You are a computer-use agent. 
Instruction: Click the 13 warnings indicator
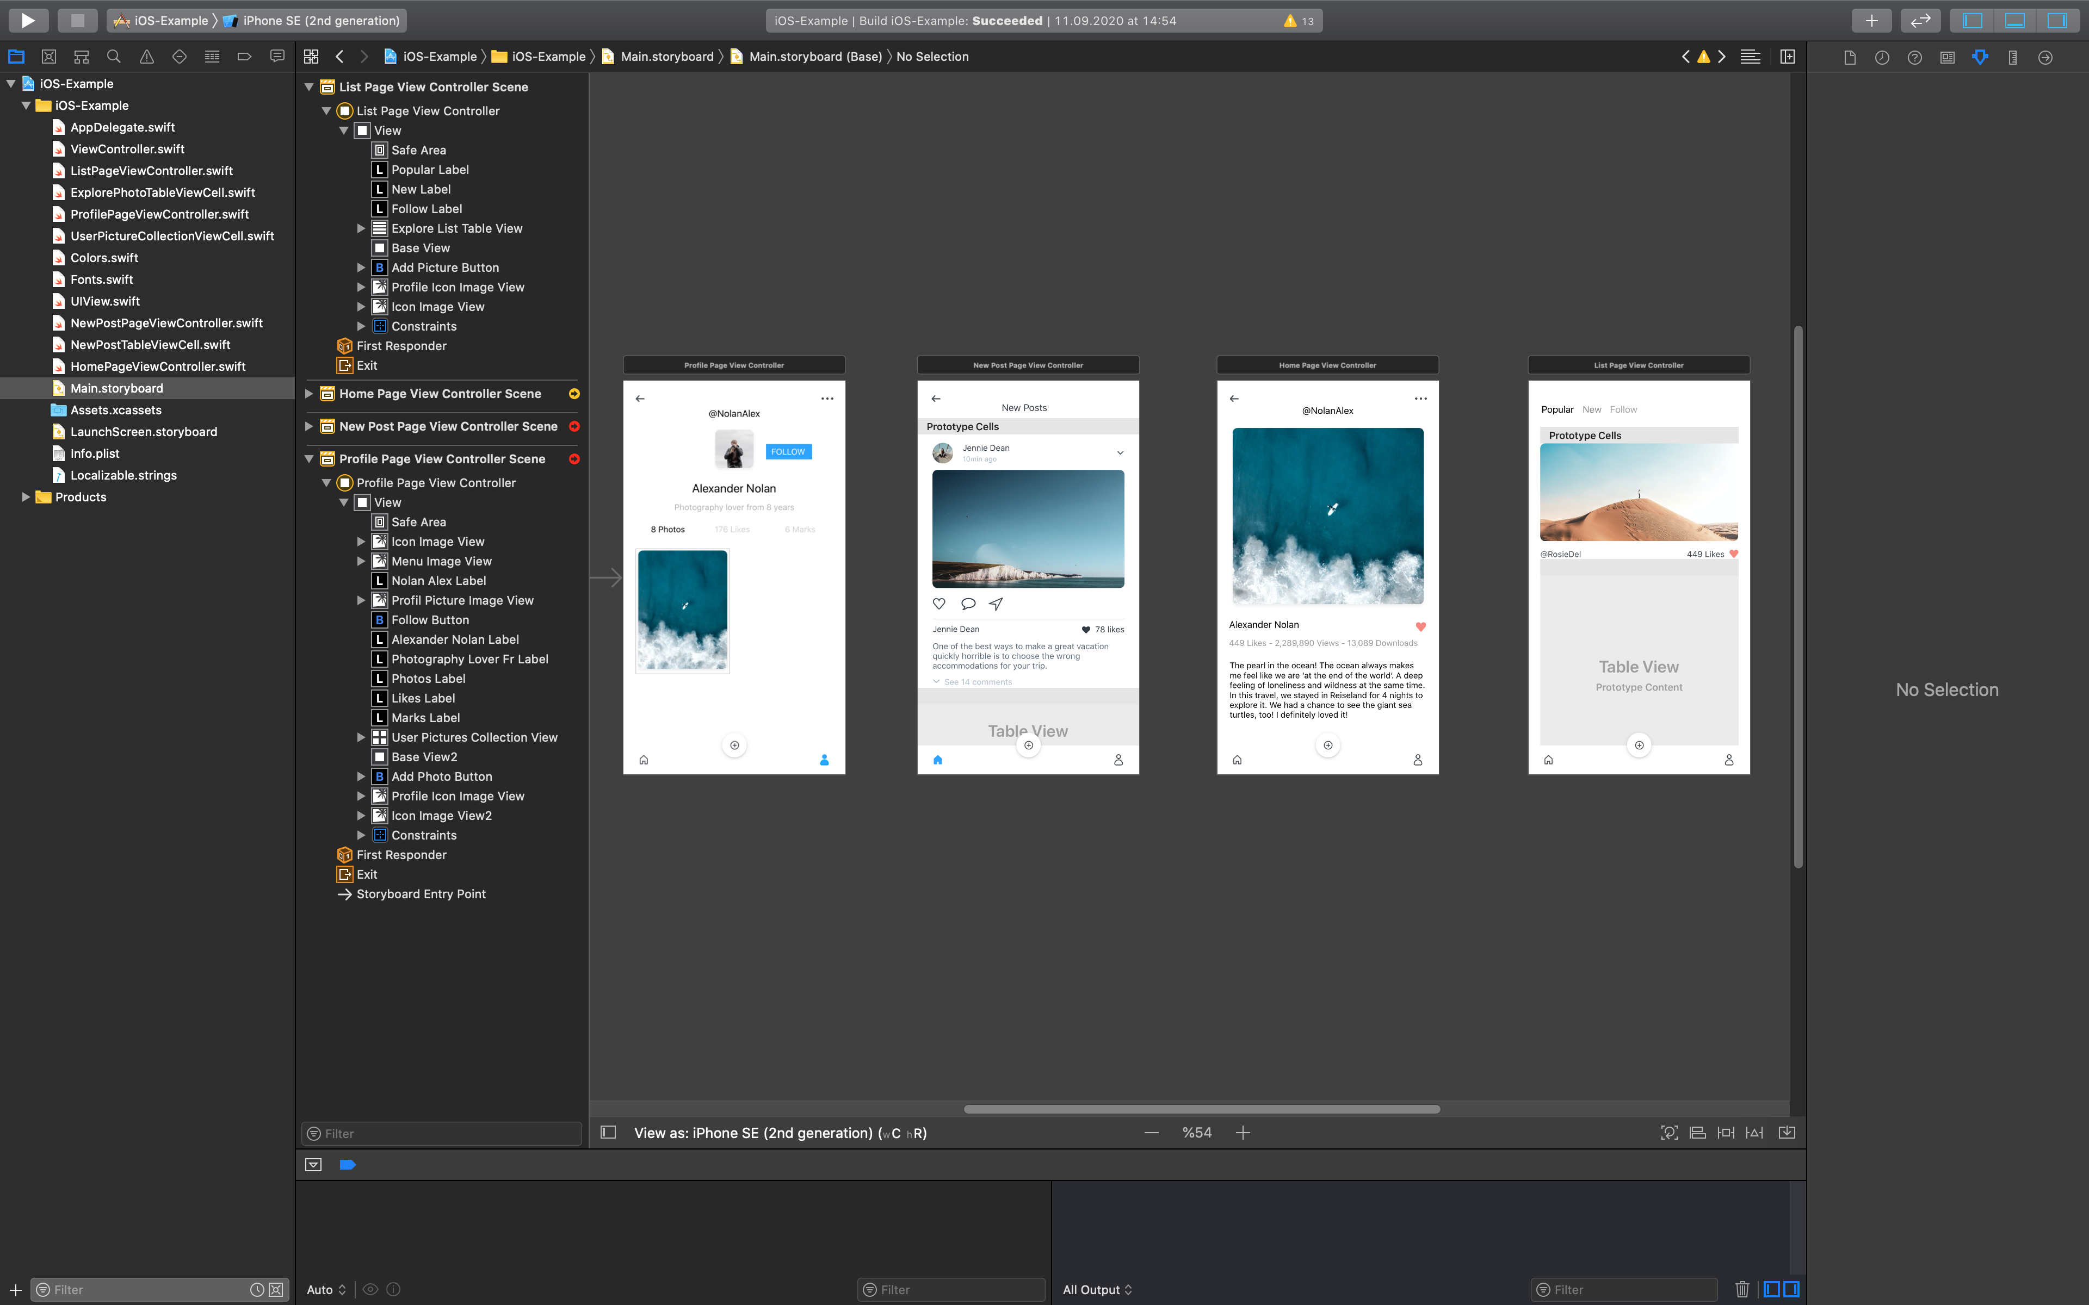(1299, 21)
